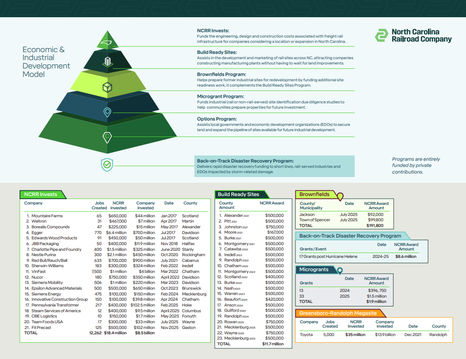The width and height of the screenshot is (466, 359).
Task: Click the North Carolina Railroad Company logo
Action: pos(413,36)
